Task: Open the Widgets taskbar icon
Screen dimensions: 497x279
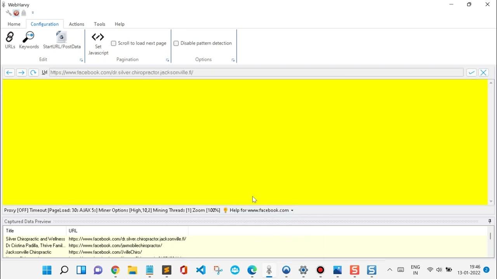Action: (81, 270)
